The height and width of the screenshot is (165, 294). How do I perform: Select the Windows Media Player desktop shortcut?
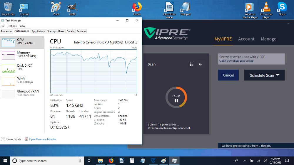coord(250,10)
